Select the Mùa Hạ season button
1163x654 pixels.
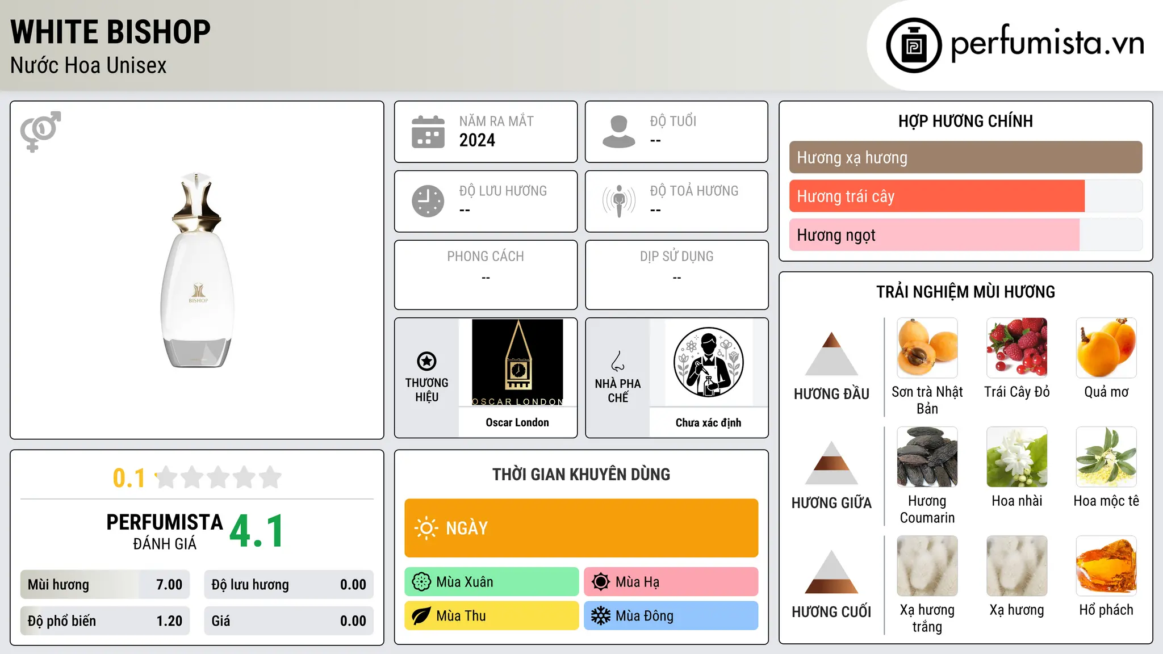pyautogui.click(x=671, y=582)
